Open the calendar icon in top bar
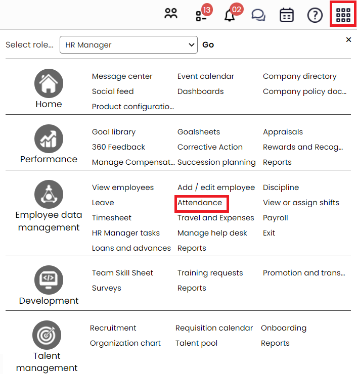 click(x=287, y=15)
